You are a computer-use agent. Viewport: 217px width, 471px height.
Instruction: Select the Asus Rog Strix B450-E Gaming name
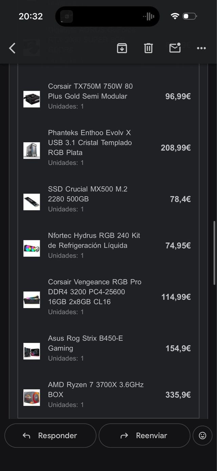click(85, 343)
